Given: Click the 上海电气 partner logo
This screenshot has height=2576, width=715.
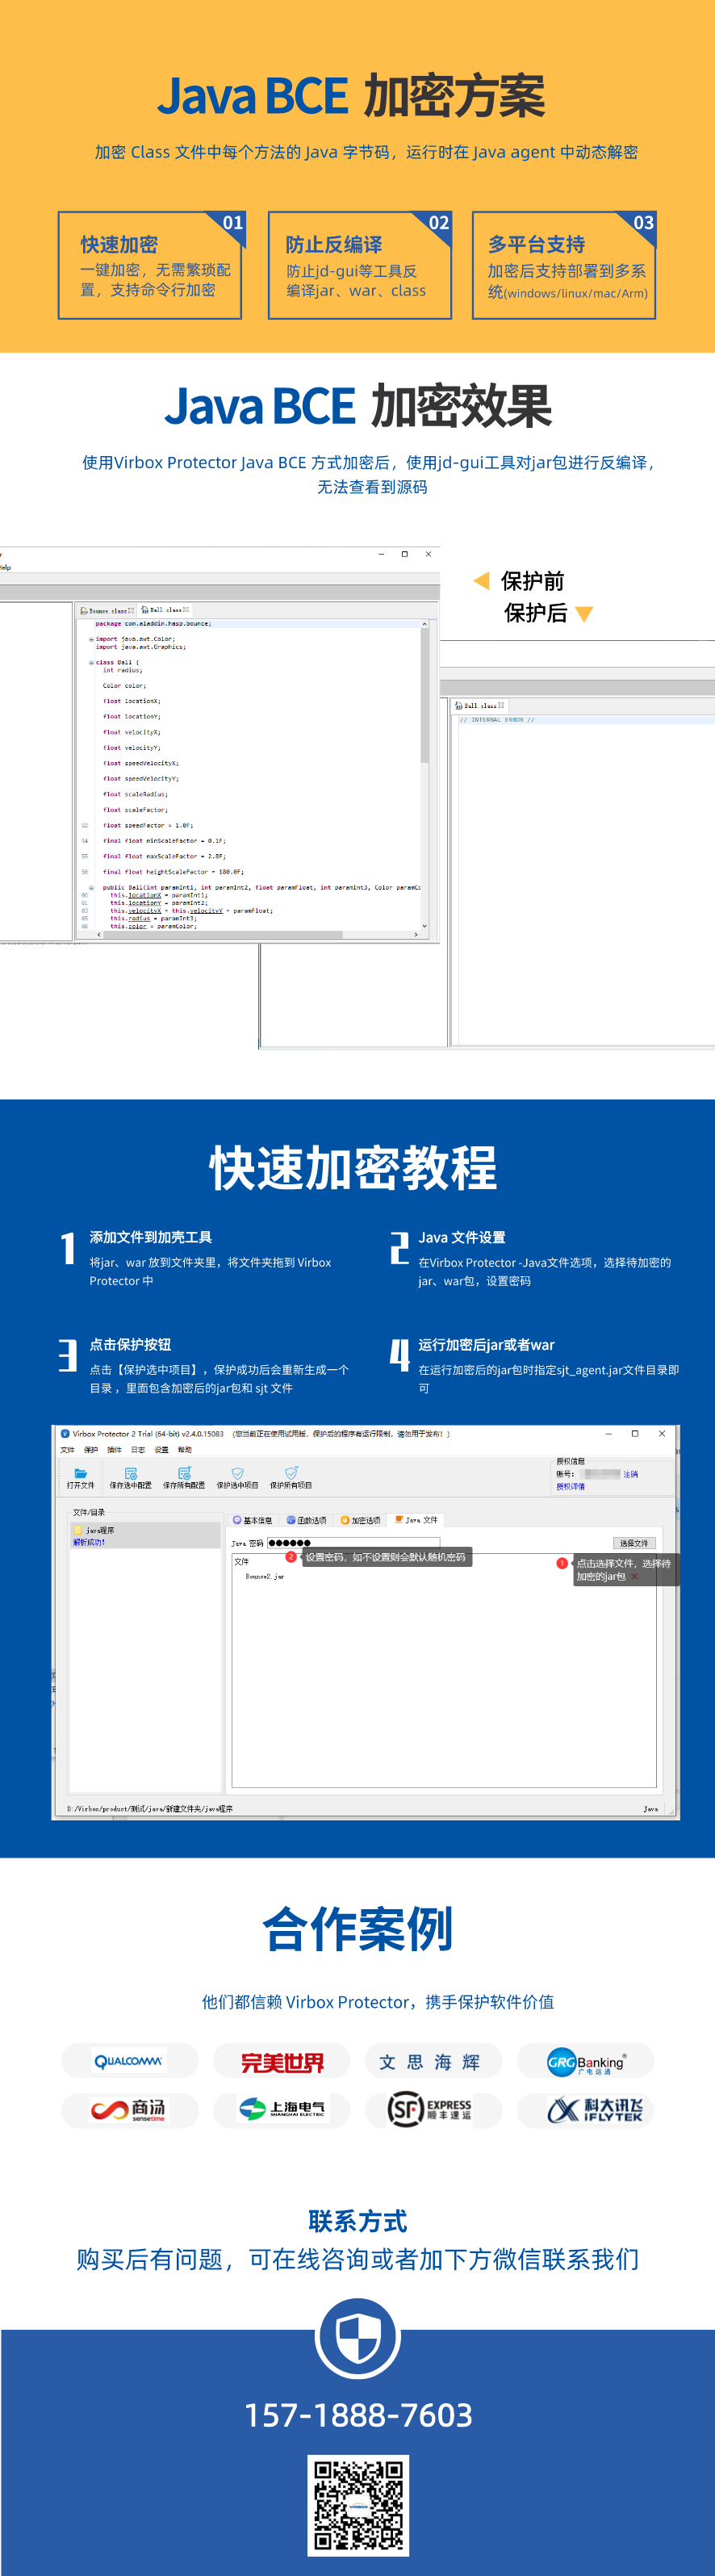Looking at the screenshot, I should [282, 2110].
